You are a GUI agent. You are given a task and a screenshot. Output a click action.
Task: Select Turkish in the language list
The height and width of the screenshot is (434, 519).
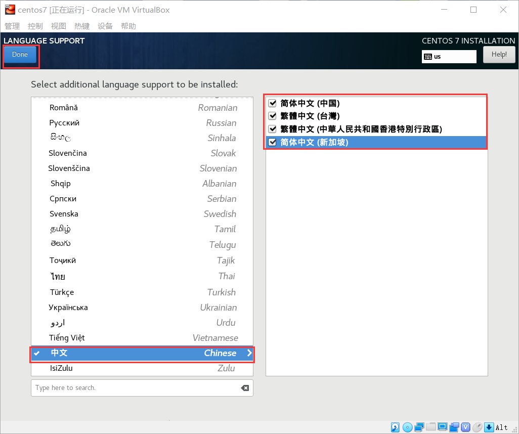pyautogui.click(x=142, y=292)
